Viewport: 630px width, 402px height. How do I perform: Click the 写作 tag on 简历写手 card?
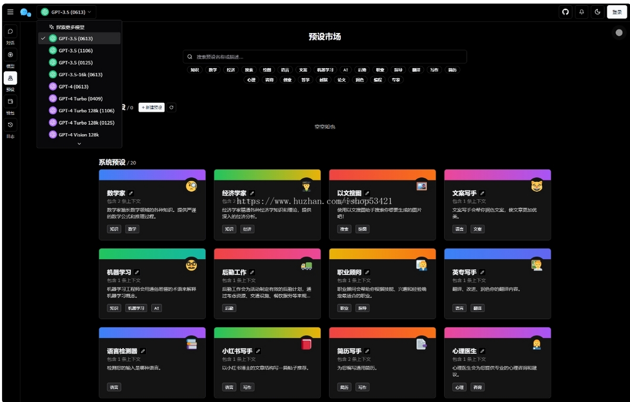click(362, 387)
